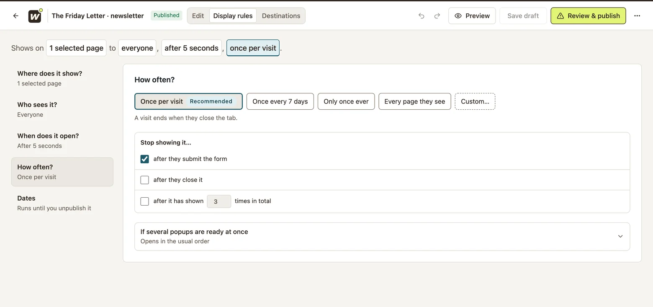653x307 pixels.
Task: Open the '1 selected page' rule chip
Action: tap(76, 48)
